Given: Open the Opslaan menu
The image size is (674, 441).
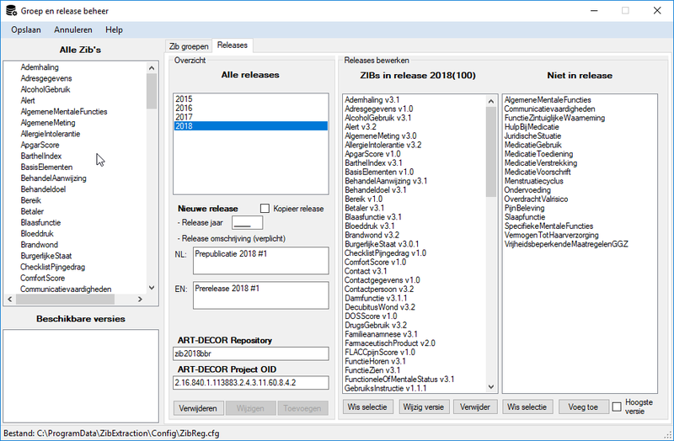Looking at the screenshot, I should point(26,29).
